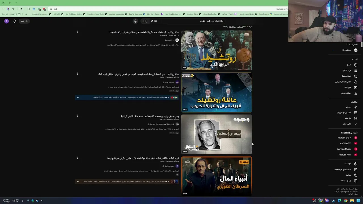This screenshot has height=204, width=363.
Task: Open Liked Videos thumbs-up sidebar item
Action: pyautogui.click(x=346, y=82)
